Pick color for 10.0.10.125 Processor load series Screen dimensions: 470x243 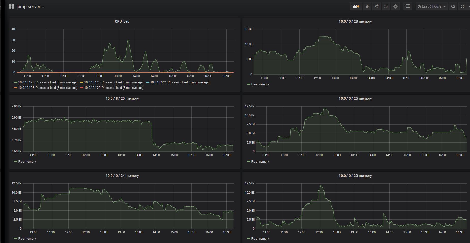click(x=15, y=88)
